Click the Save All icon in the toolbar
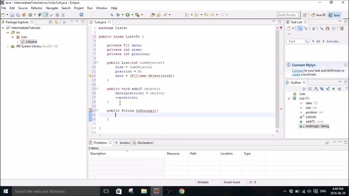 pyautogui.click(x=18, y=15)
